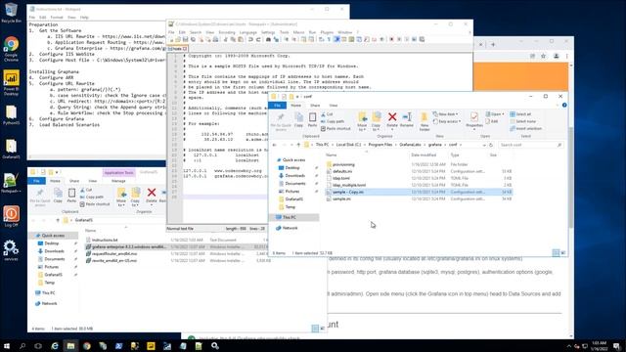The image size is (626, 352).
Task: Click Windows Start button
Action: click(7, 345)
